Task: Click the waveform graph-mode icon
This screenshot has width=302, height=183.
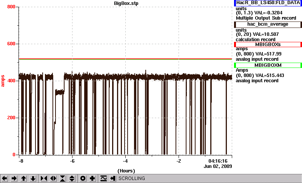Action: coord(103,178)
